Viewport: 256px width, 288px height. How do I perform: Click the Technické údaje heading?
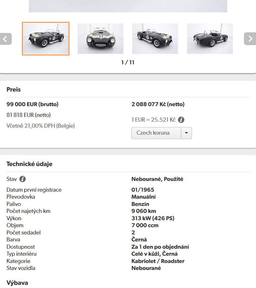click(30, 164)
